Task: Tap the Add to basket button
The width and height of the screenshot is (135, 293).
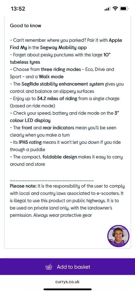Action: coord(67,267)
